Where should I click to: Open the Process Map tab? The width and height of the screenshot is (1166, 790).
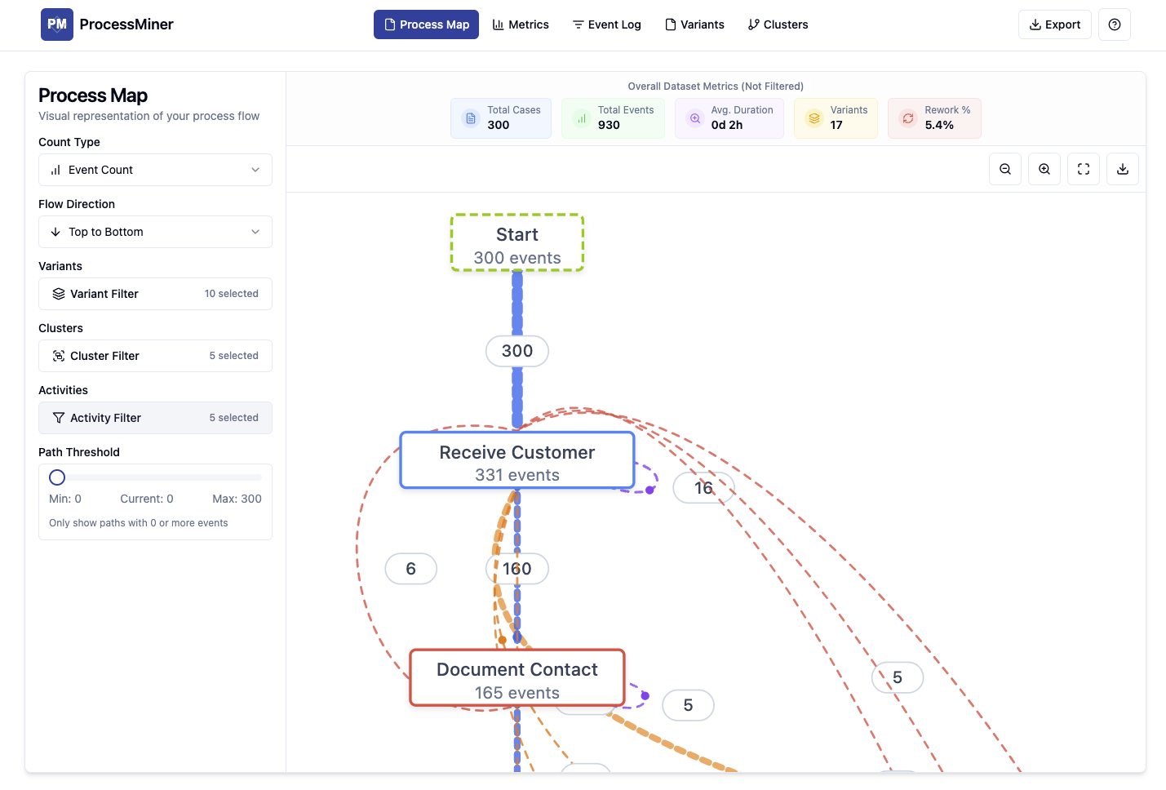click(x=426, y=24)
